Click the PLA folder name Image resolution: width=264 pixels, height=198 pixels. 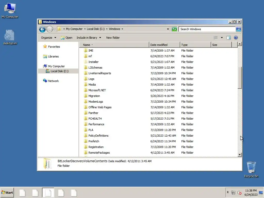coord(91,130)
